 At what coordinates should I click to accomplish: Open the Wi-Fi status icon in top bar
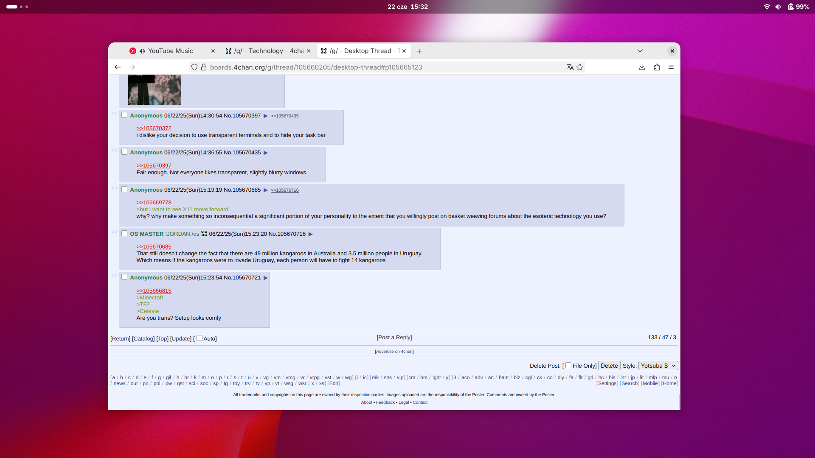pos(767,7)
